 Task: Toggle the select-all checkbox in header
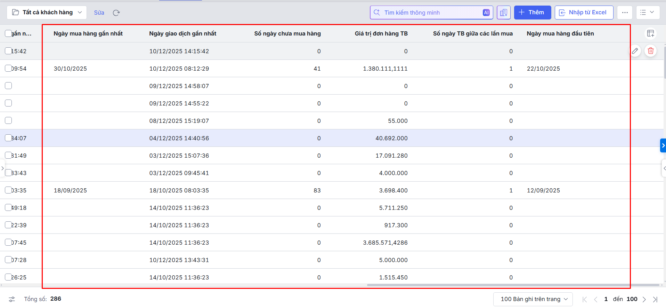click(x=8, y=33)
